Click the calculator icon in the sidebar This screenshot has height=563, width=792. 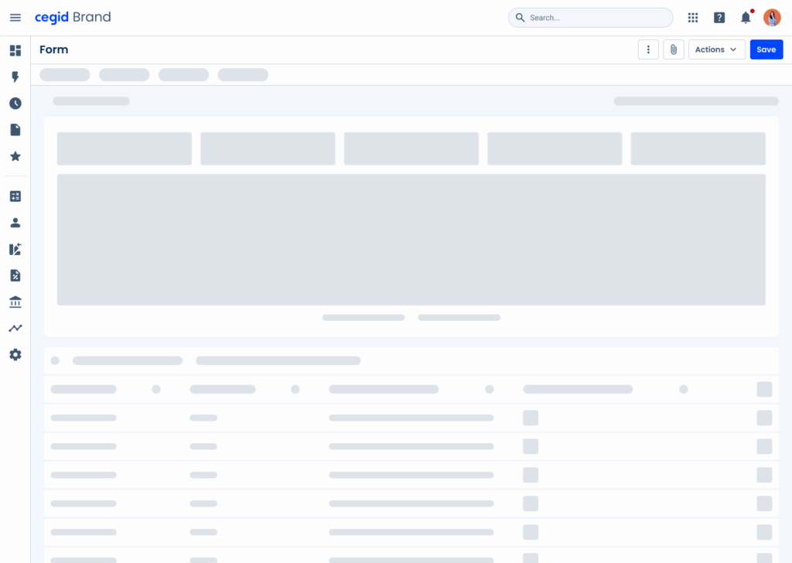click(x=15, y=196)
